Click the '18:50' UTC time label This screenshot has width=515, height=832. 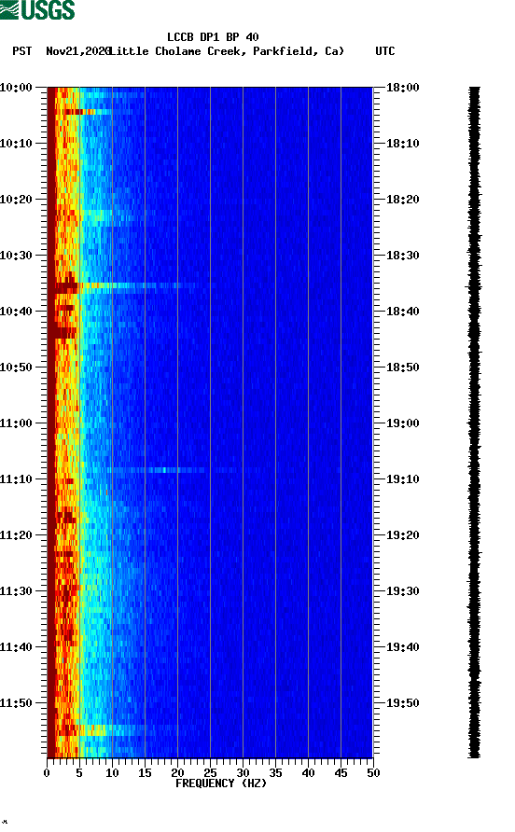pyautogui.click(x=402, y=367)
